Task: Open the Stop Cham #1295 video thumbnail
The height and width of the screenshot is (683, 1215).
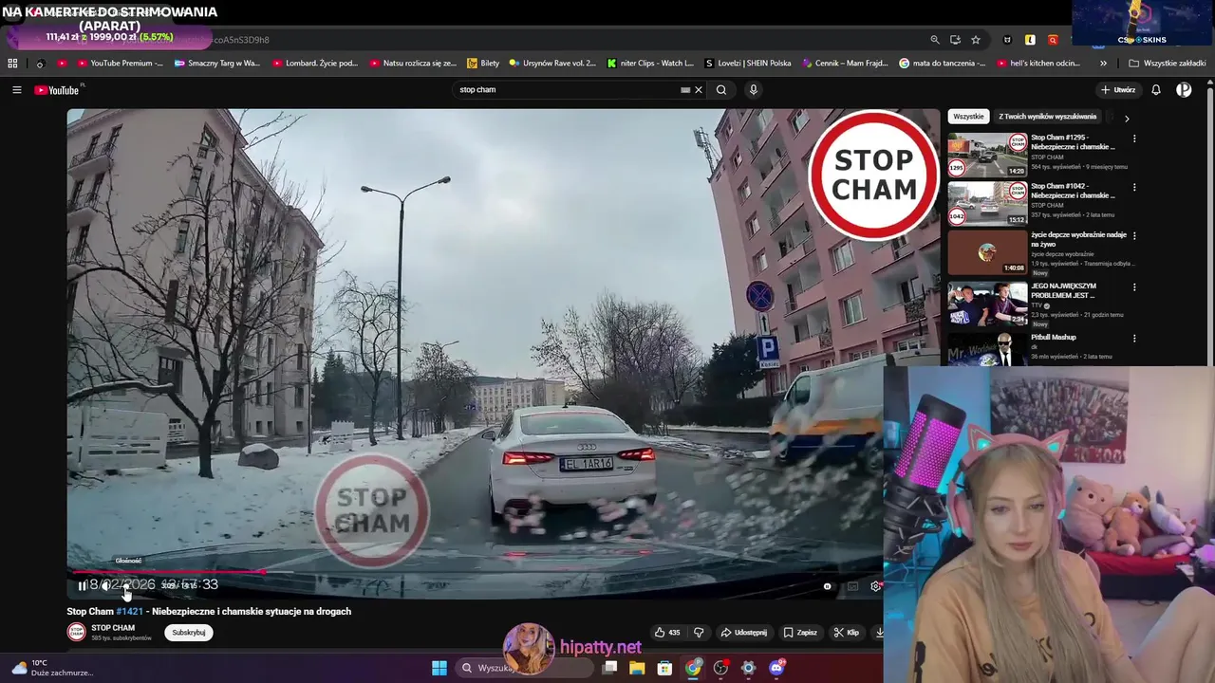Action: (987, 156)
